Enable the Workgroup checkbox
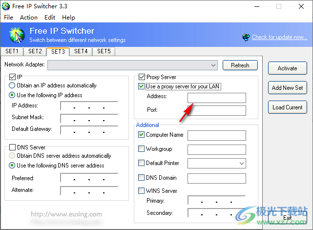The image size is (313, 230). click(x=141, y=149)
